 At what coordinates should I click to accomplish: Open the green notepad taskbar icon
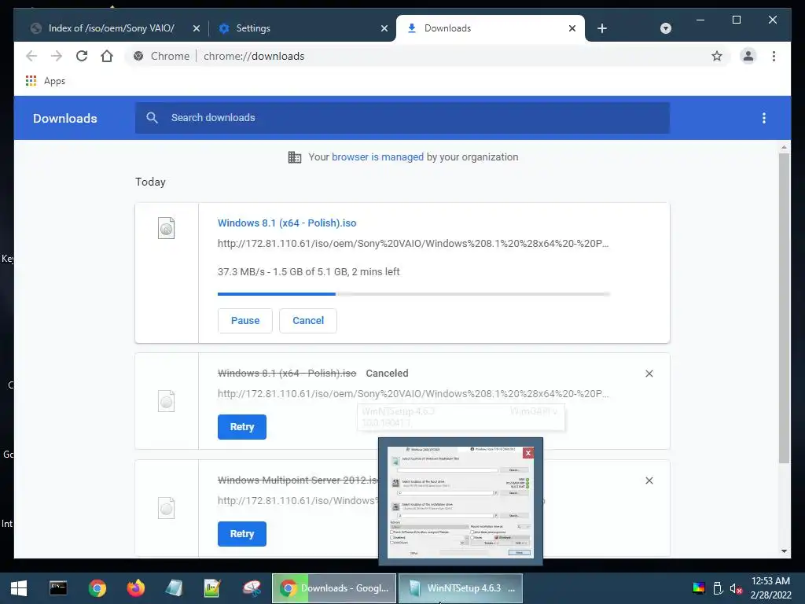(212, 588)
